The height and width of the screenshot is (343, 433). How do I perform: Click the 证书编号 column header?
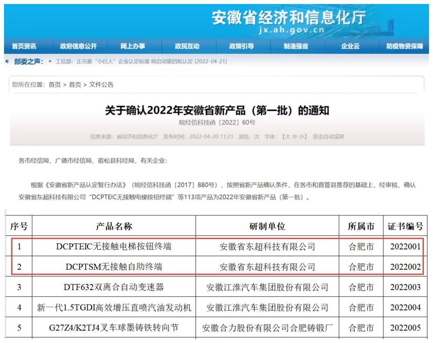tap(405, 226)
